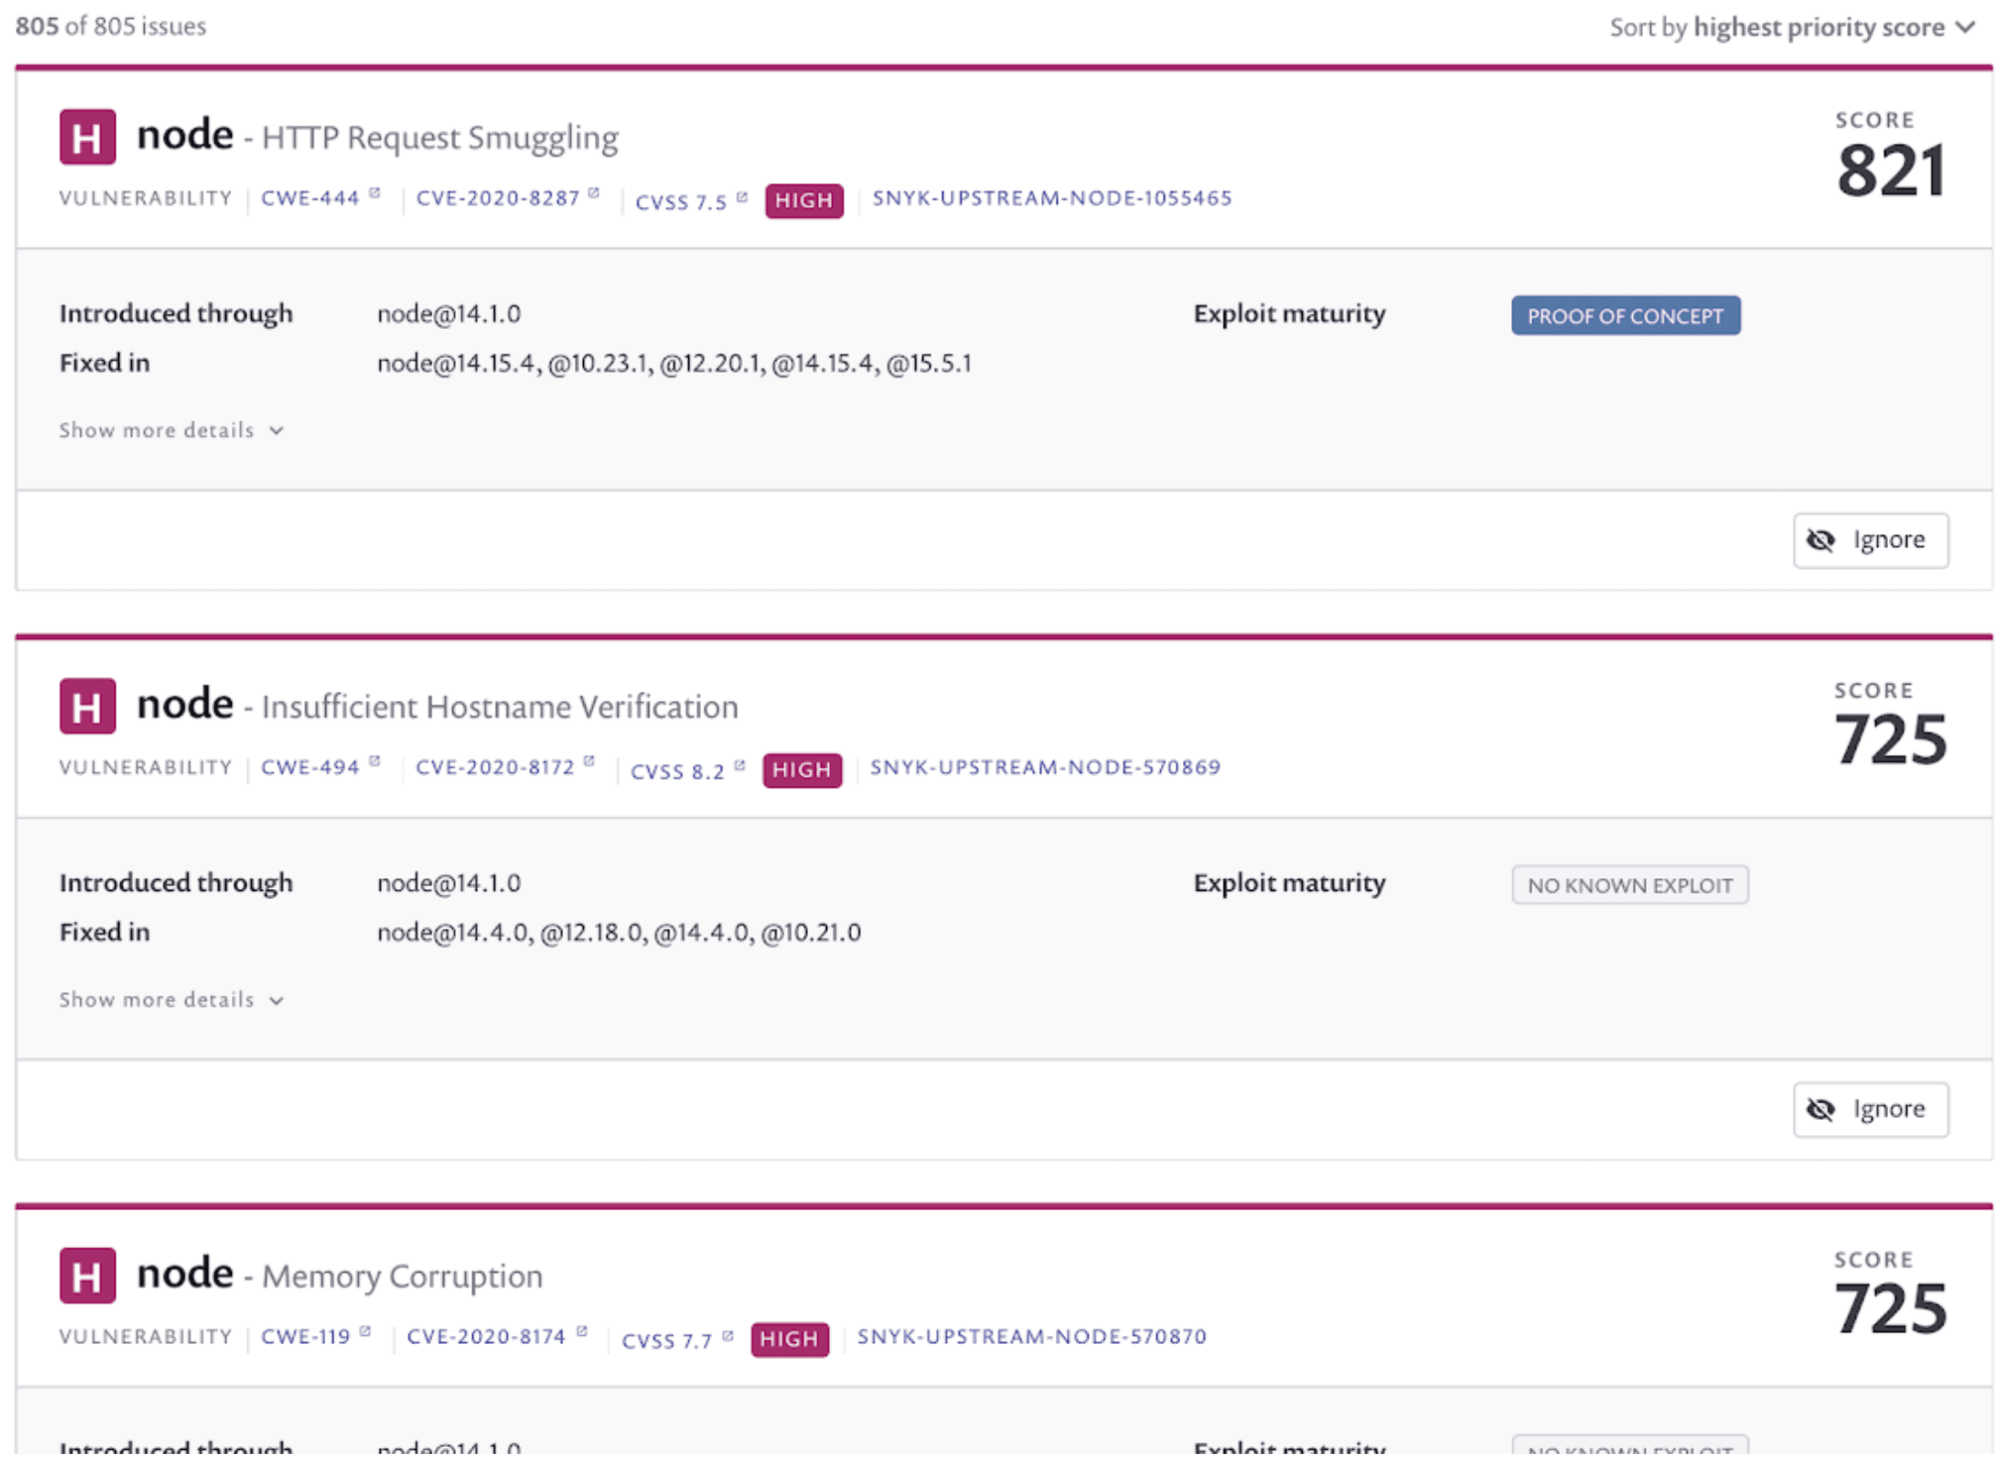1999x1461 pixels.
Task: Click Ignore button on HTTP Request Smuggling
Action: pyautogui.click(x=1872, y=540)
